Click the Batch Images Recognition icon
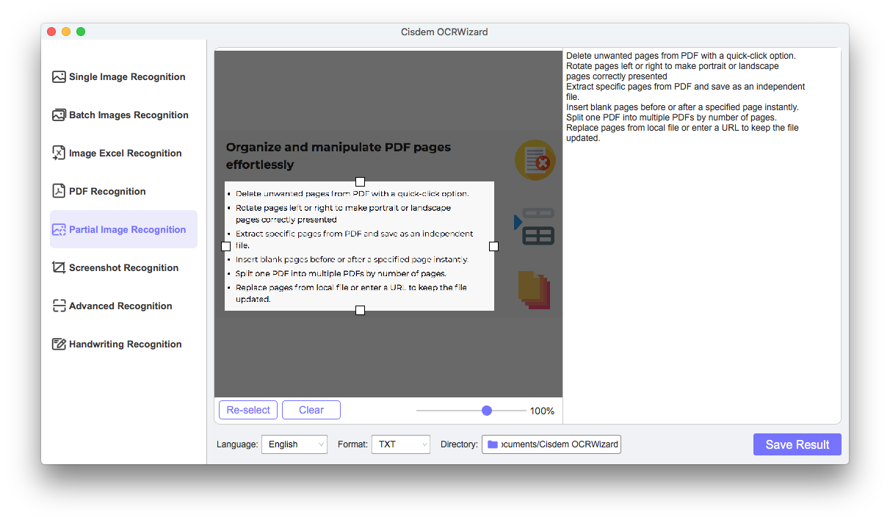 pyautogui.click(x=59, y=115)
